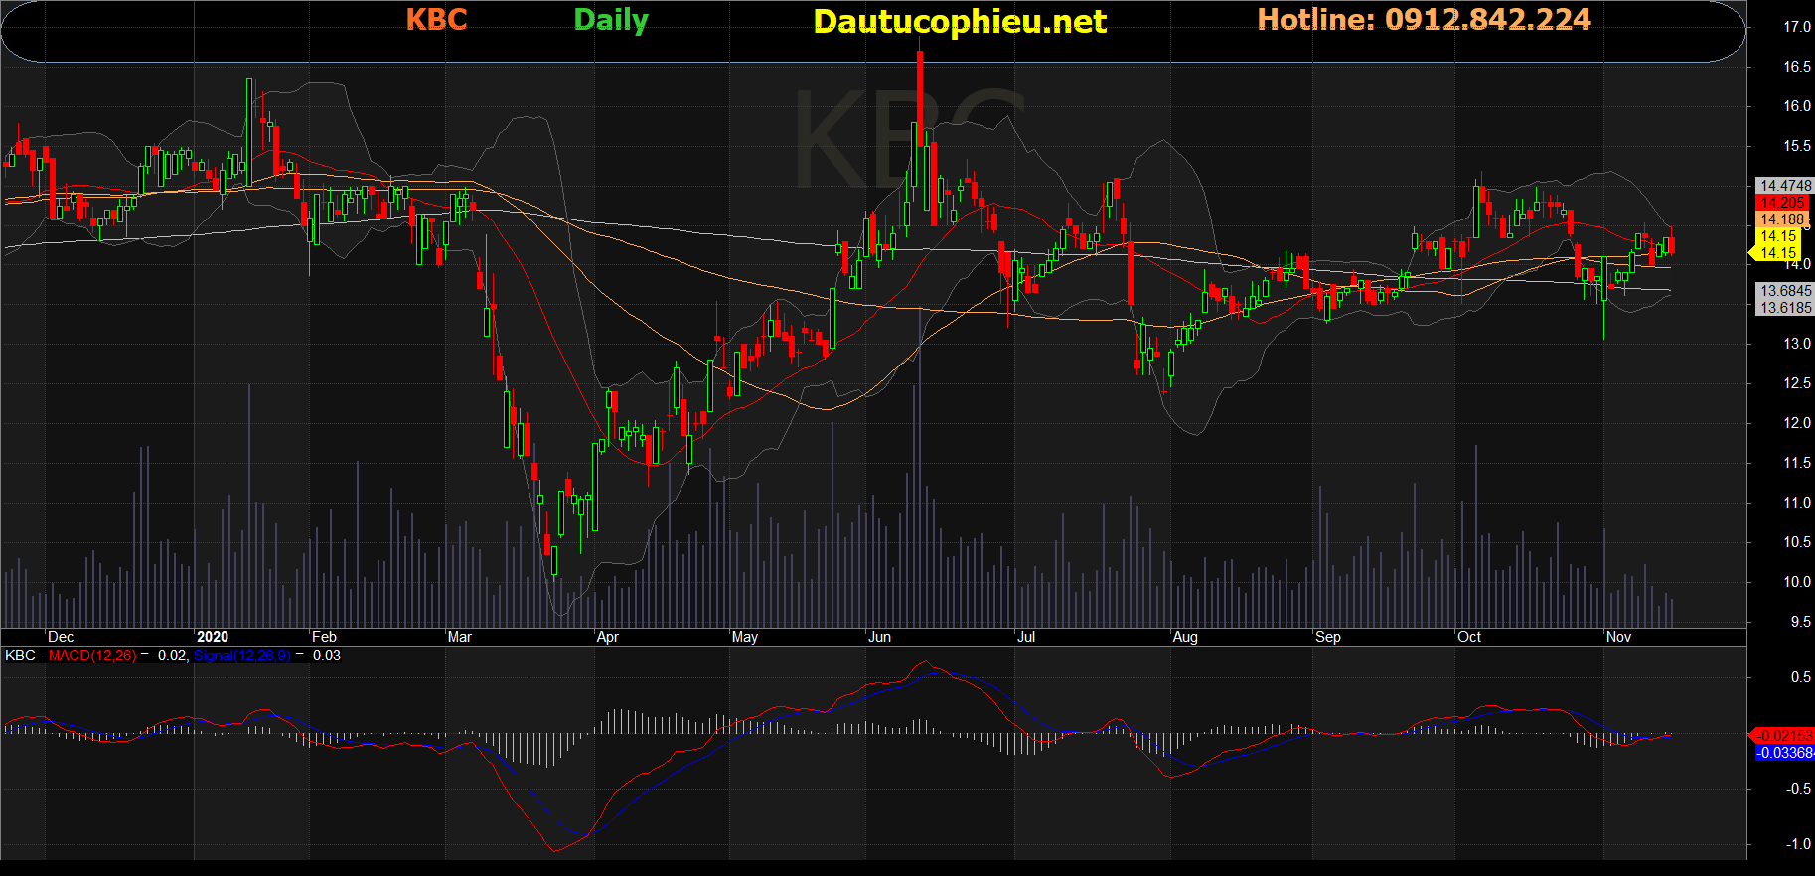Click the red 14.205 price tag
This screenshot has height=876, width=1815.
(1782, 203)
